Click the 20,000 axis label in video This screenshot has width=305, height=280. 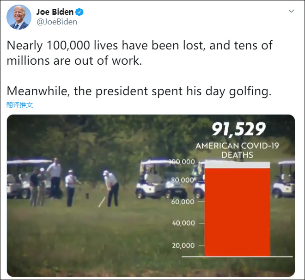pos(183,245)
